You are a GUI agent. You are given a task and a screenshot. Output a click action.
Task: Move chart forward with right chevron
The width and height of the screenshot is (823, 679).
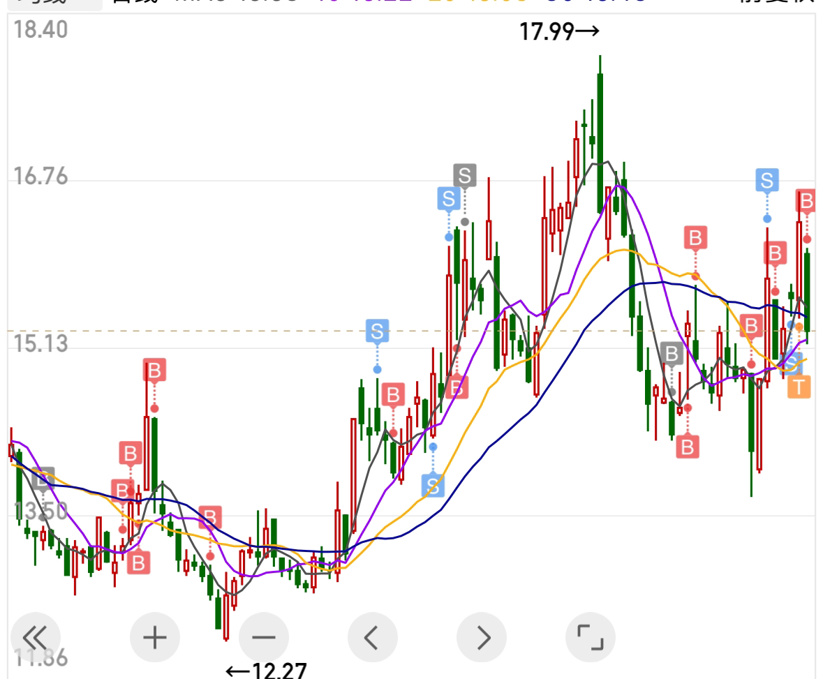pos(482,638)
